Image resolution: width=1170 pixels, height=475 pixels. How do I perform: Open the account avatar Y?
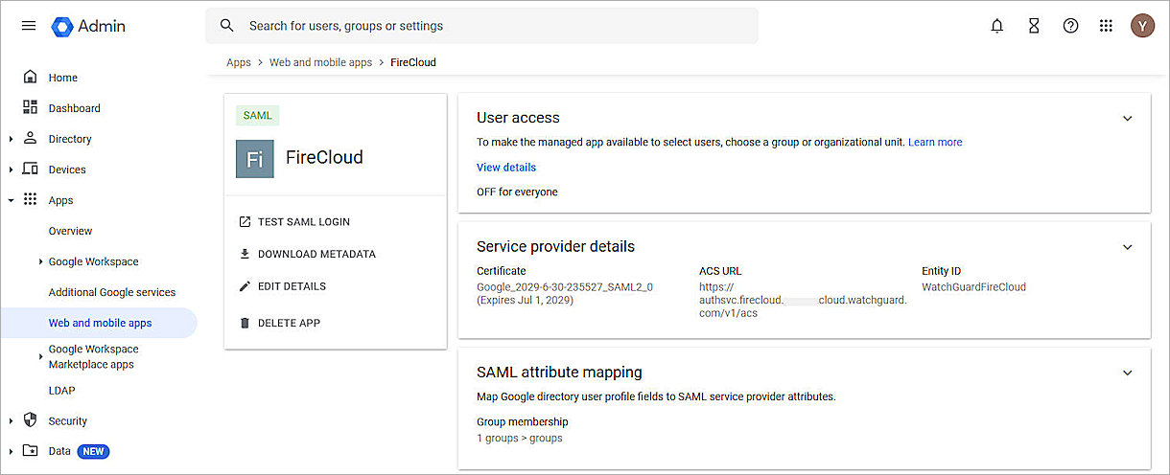[1142, 26]
